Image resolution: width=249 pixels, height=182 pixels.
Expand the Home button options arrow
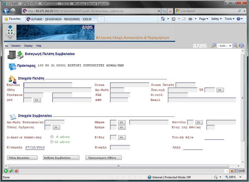tap(168, 19)
